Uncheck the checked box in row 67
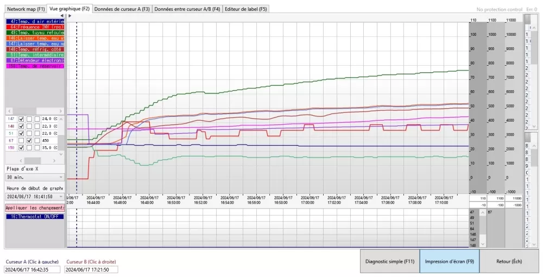 pos(29,140)
